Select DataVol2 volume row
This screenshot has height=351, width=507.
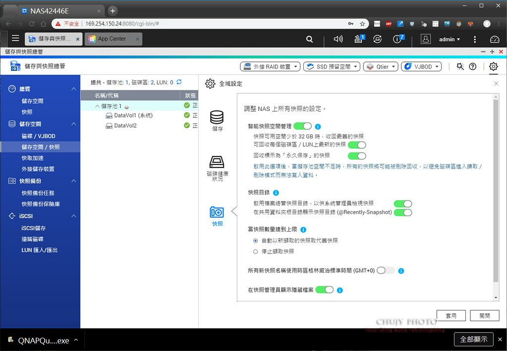139,125
